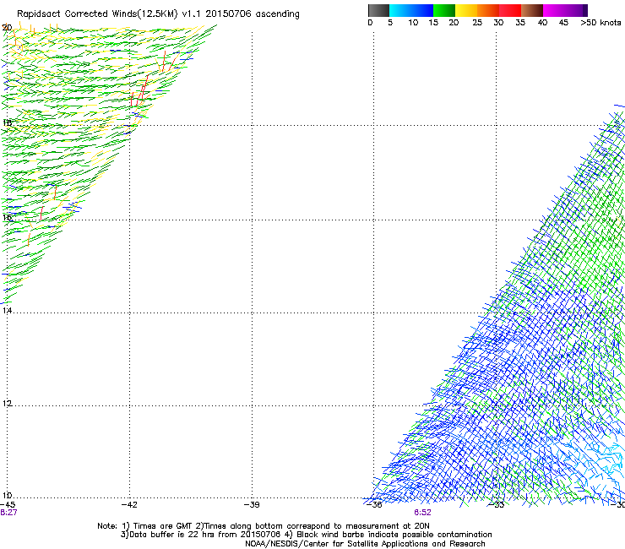Screen dimensions: 625x549
Task: Click the purple '6:52' time label
Action: pyautogui.click(x=422, y=513)
